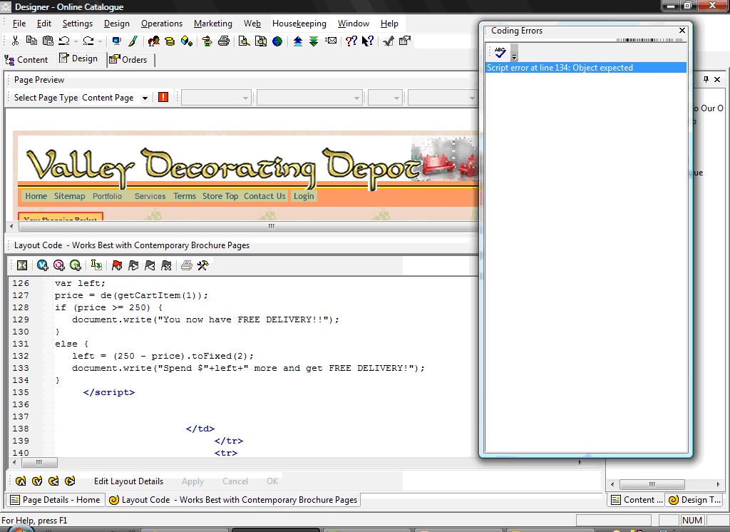Viewport: 730px width, 532px height.
Task: Open the Housekeeping menu
Action: [x=299, y=24]
